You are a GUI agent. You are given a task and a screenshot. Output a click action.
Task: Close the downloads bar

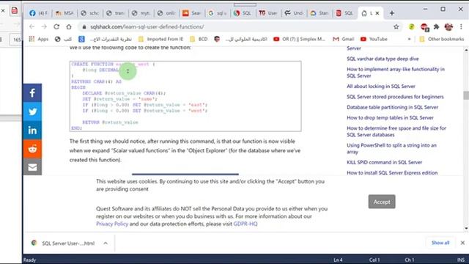[462, 243]
